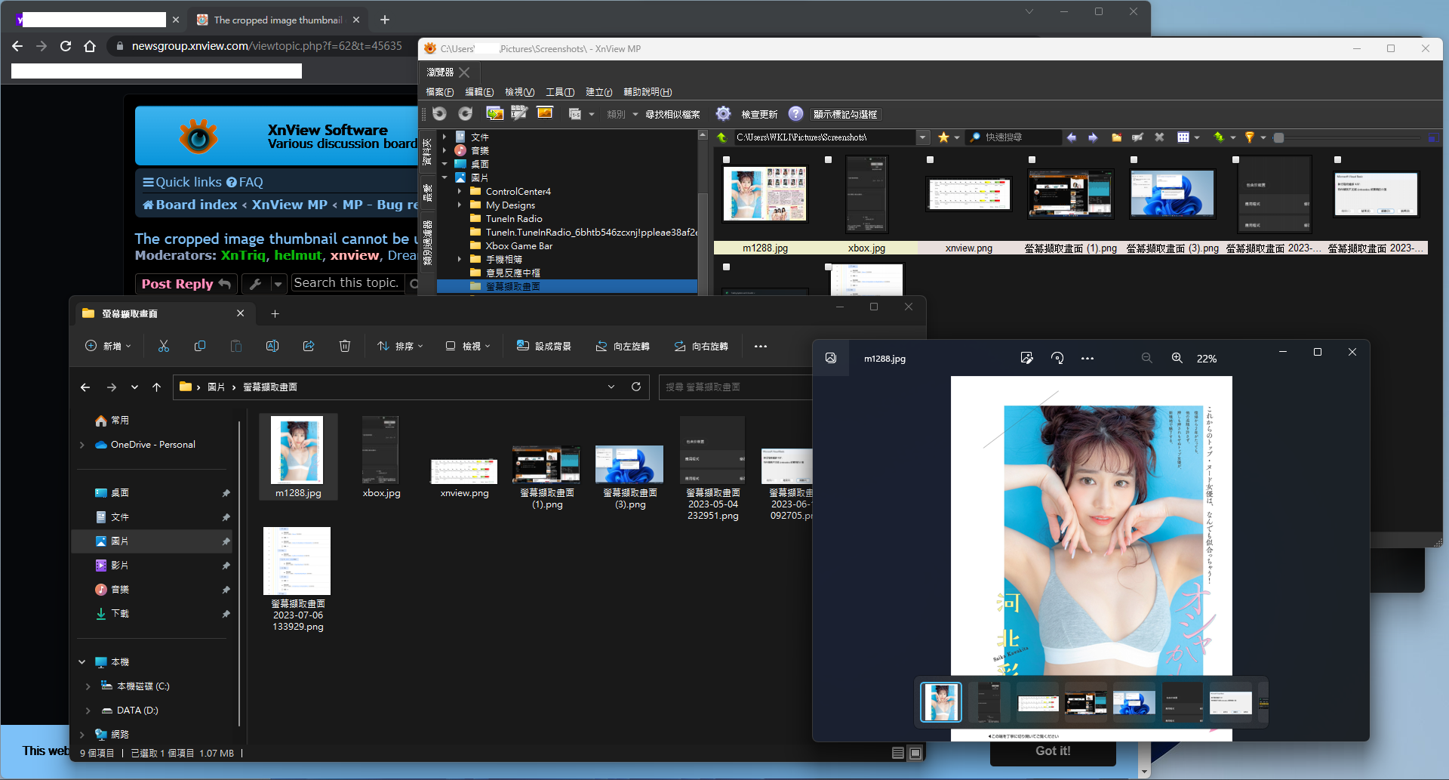Zoom in on m1288.jpg in Photos
This screenshot has height=780, width=1449.
coord(1177,359)
